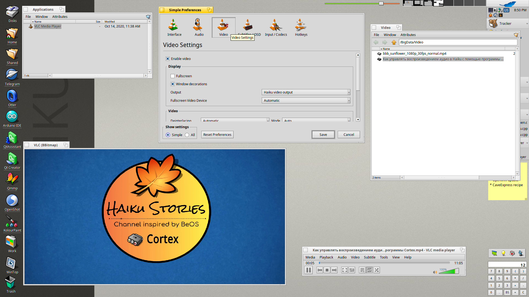529x297 pixels.
Task: Launch Otter browser desktop icon
Action: 12,98
